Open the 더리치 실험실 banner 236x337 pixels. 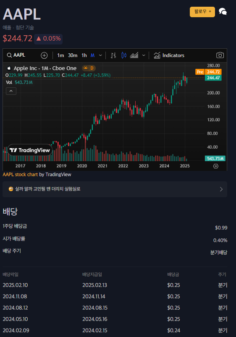(115, 189)
